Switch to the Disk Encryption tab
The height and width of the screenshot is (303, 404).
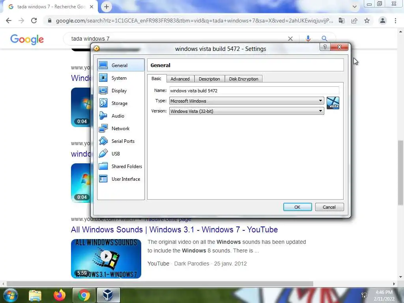[x=243, y=79]
